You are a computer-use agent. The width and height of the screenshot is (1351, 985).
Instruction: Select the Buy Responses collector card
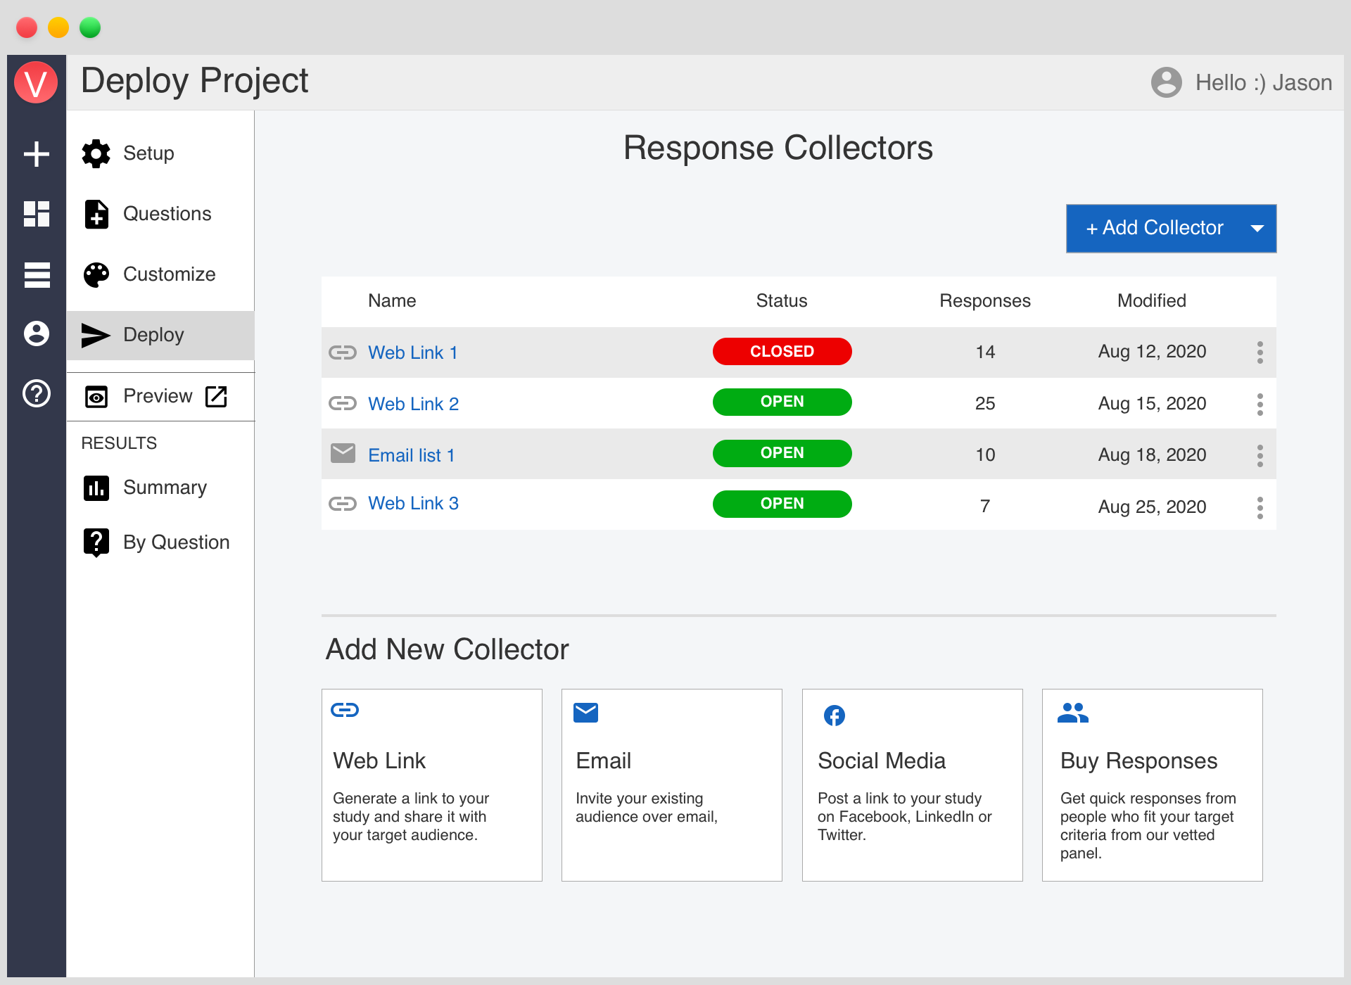(1152, 784)
